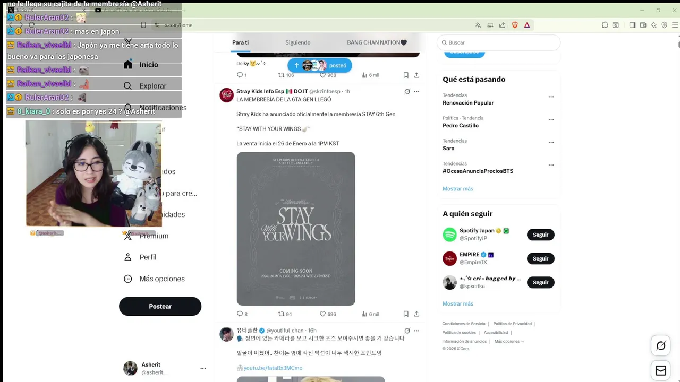Open the Brave Wallet icon
This screenshot has height=382, width=680.
pos(643,25)
